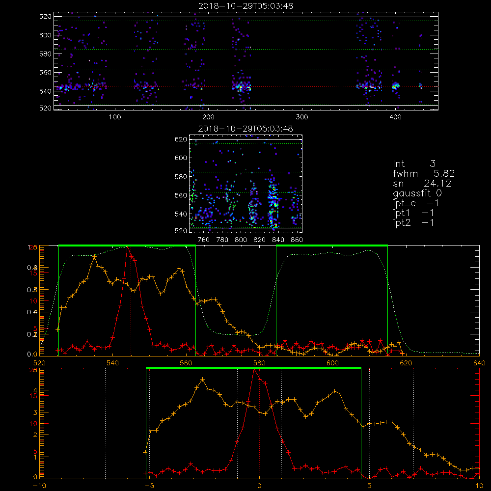Click x-axis label -5 on bottom plot
Viewport: 491px width, 491px height.
click(x=149, y=486)
